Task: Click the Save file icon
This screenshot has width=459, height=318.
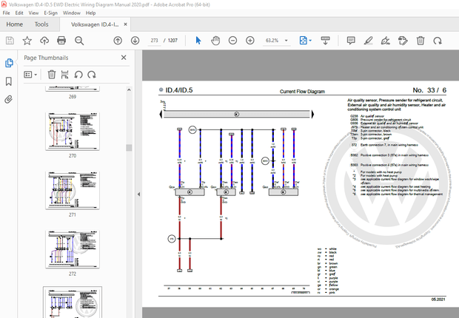Action: point(10,41)
